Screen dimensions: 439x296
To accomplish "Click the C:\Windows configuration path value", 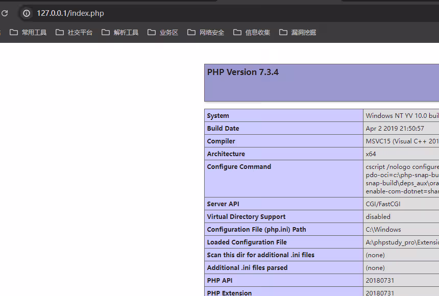I will [x=383, y=230].
